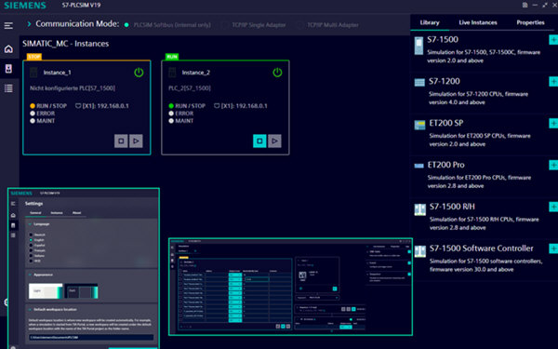Open the instances sidebar icon

coord(8,68)
